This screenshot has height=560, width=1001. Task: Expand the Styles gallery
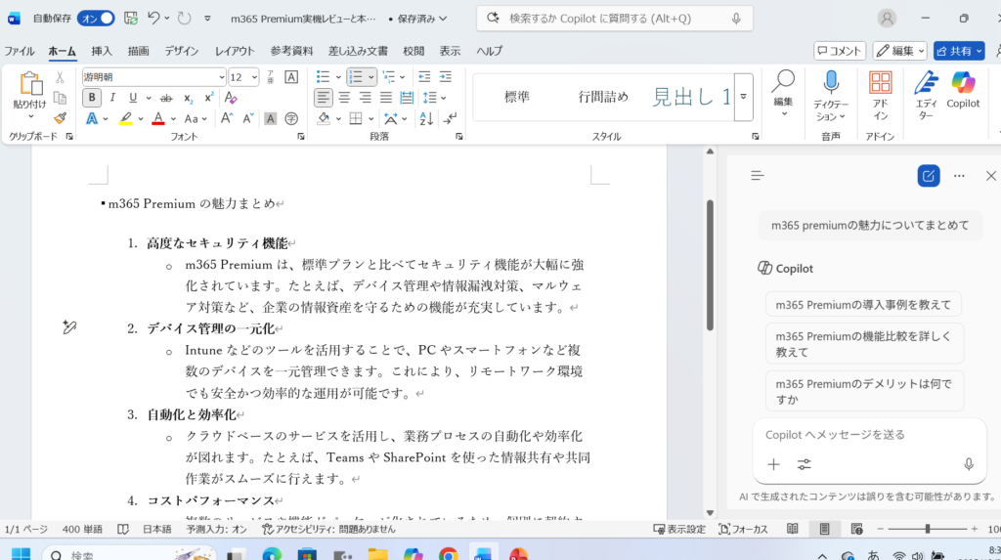744,97
